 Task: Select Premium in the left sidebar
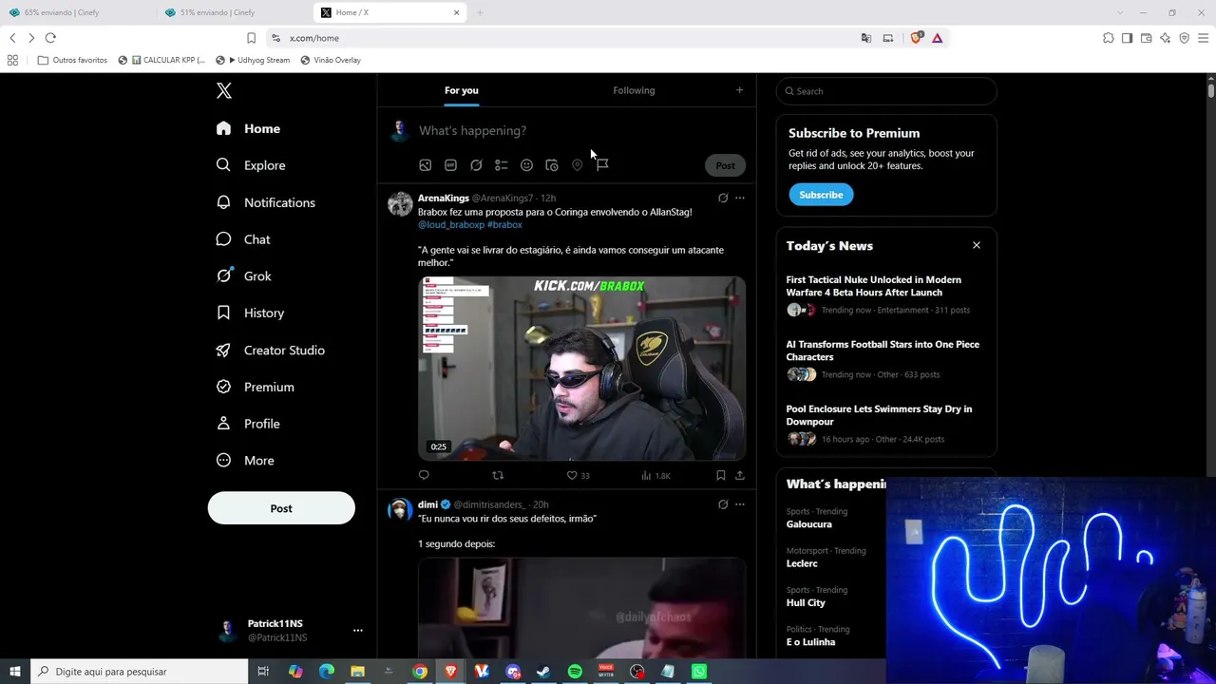point(256,387)
